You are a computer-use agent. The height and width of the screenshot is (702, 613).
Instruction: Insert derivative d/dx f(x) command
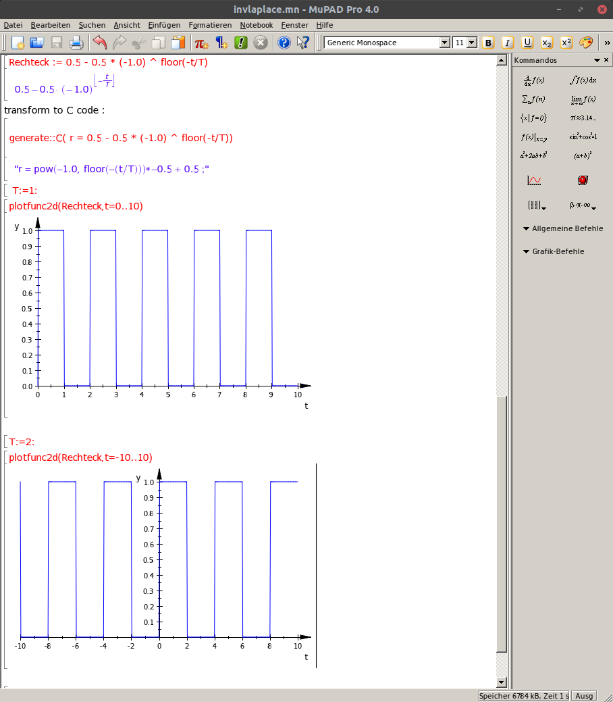pyautogui.click(x=534, y=80)
